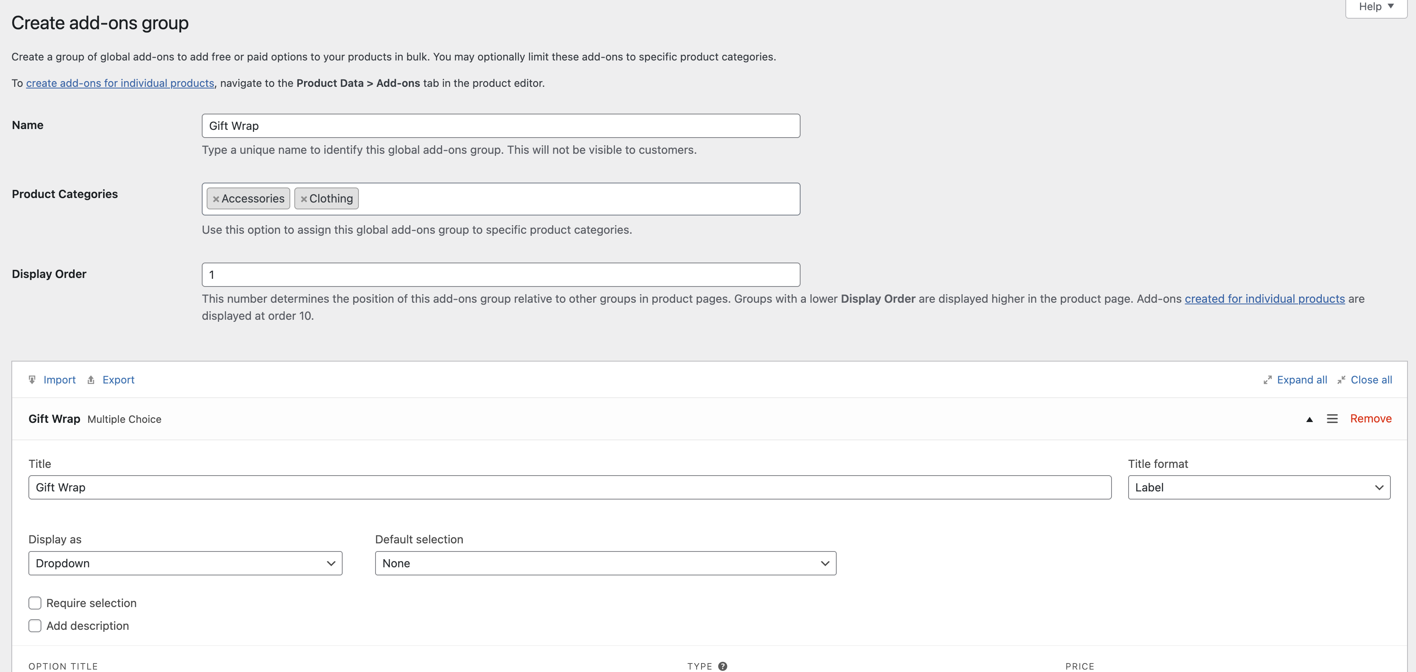Click the Export icon
This screenshot has height=672, width=1416.
pos(91,380)
